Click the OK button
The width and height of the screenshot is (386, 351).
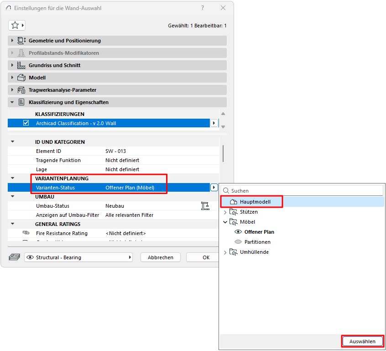[x=203, y=257]
